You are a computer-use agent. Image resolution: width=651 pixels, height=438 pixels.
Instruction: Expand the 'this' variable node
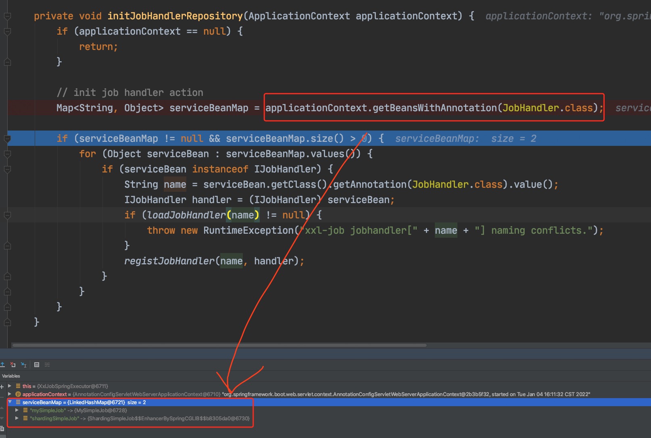pos(10,386)
